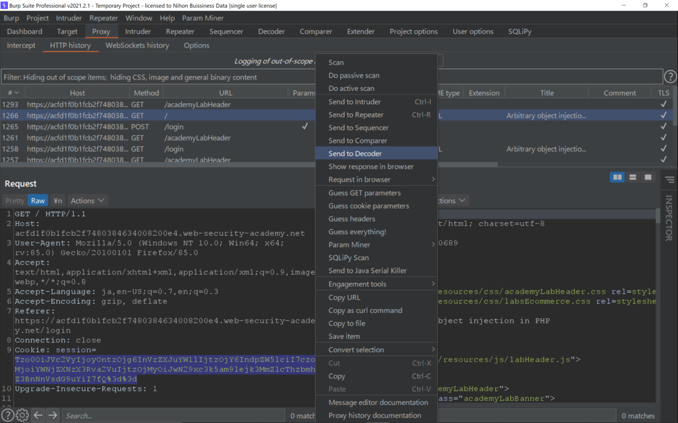This screenshot has height=423, width=678.
Task: Toggle the \n non-printing characters button
Action: point(58,200)
